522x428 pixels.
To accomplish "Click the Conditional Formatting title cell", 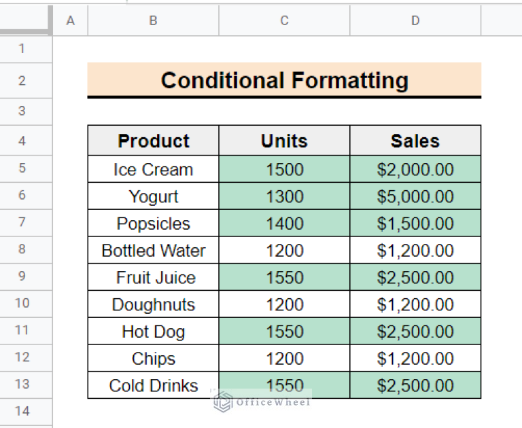I will [284, 81].
